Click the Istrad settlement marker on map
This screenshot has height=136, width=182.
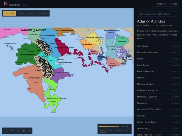[x=36, y=82]
